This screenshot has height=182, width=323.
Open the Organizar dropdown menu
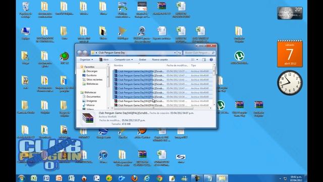point(86,60)
